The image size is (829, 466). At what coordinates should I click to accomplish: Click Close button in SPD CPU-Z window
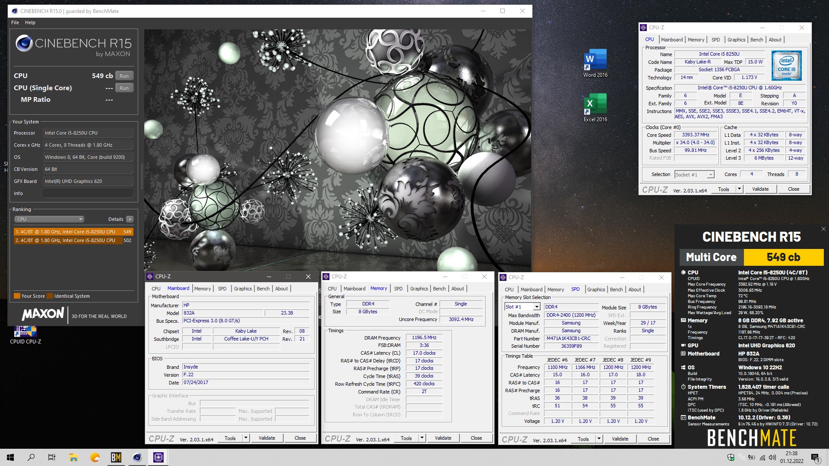coord(653,439)
